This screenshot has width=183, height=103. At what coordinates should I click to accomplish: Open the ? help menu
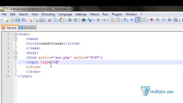(x=141, y=14)
